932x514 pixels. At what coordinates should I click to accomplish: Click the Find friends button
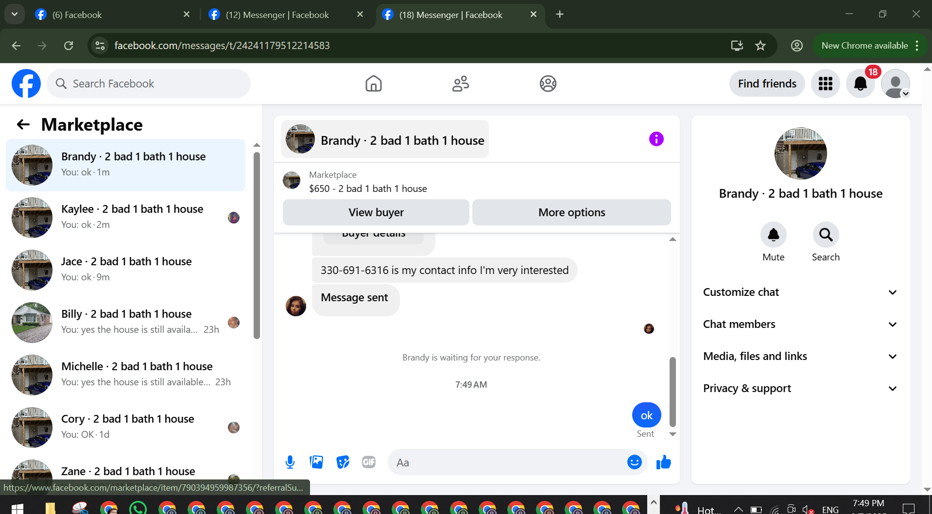point(767,84)
